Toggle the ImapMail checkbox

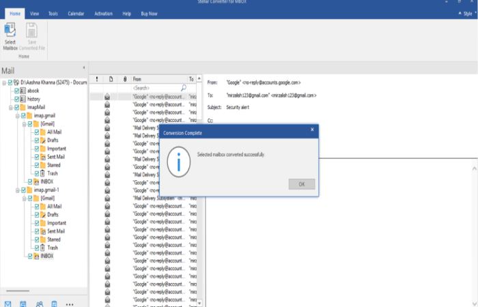click(x=17, y=107)
